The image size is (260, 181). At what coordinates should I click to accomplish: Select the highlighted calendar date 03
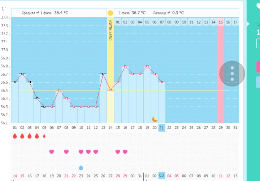[x=162, y=175]
